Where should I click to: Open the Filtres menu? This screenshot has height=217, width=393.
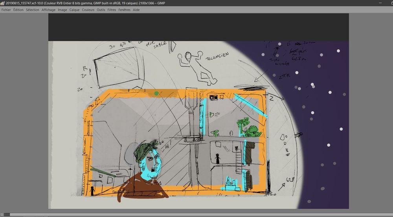point(112,10)
